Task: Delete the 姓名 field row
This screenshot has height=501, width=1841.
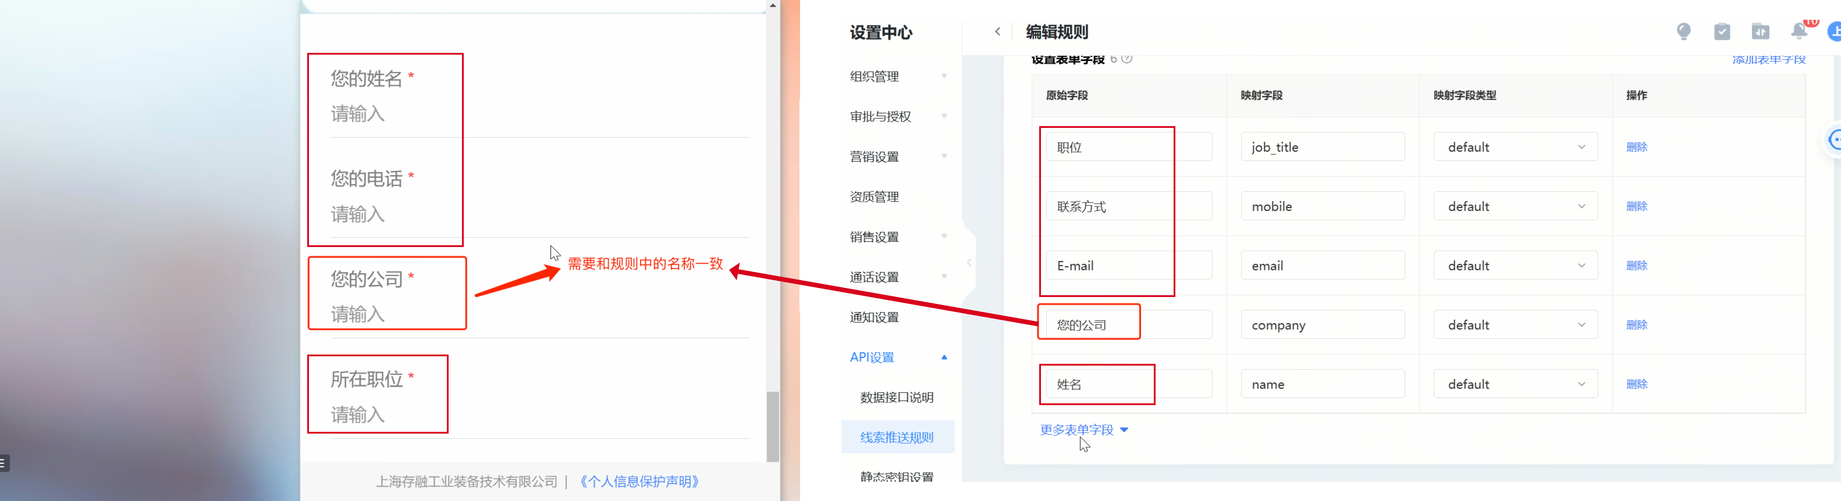Action: [1636, 384]
